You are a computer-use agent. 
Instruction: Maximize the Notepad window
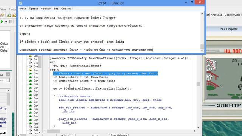(192, 2)
